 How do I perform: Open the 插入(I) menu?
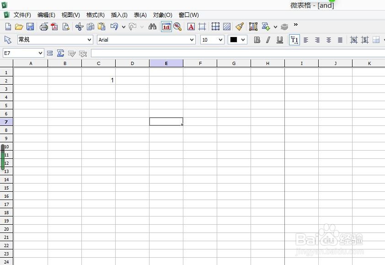click(x=119, y=15)
